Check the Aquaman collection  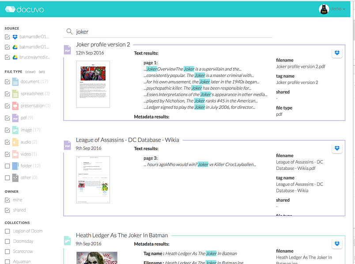(7, 262)
